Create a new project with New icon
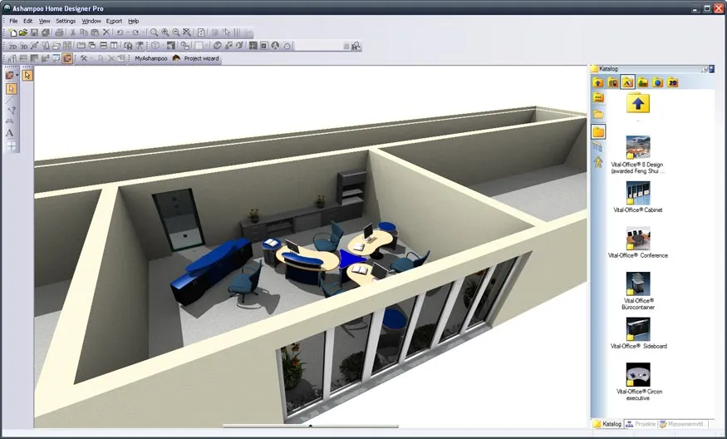 (12, 32)
